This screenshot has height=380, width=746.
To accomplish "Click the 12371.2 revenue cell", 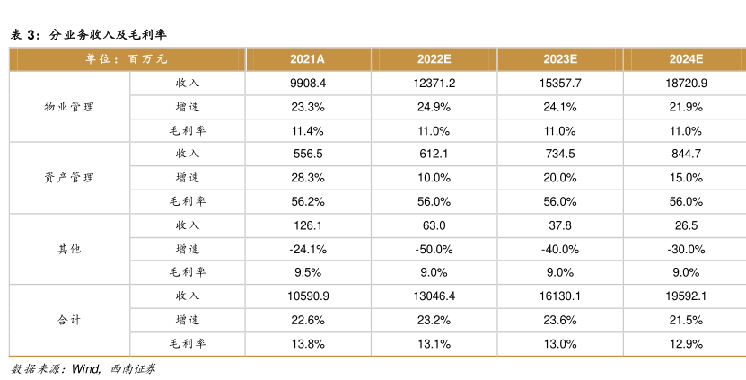I will pyautogui.click(x=434, y=83).
